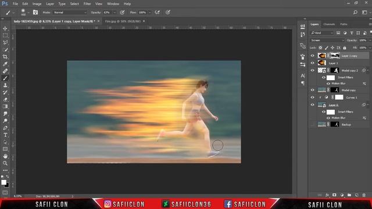Select the Eyedropper tool
The width and height of the screenshot is (372, 209).
[5, 64]
